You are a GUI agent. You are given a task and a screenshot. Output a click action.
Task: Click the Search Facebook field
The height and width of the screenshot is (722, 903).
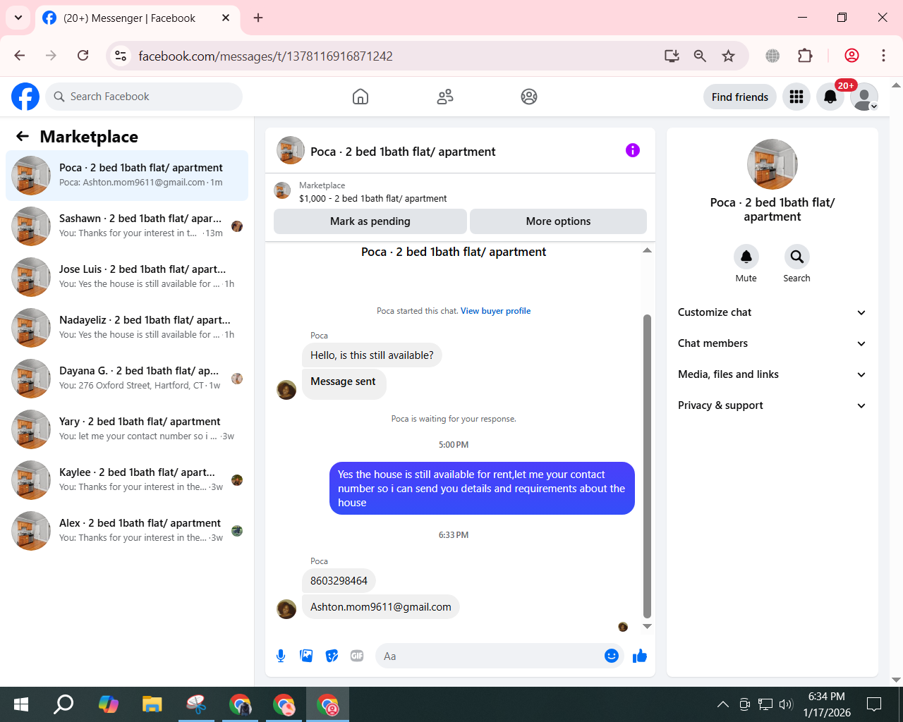[x=144, y=97]
